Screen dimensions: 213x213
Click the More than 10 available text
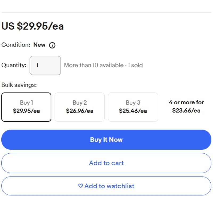pyautogui.click(x=94, y=65)
